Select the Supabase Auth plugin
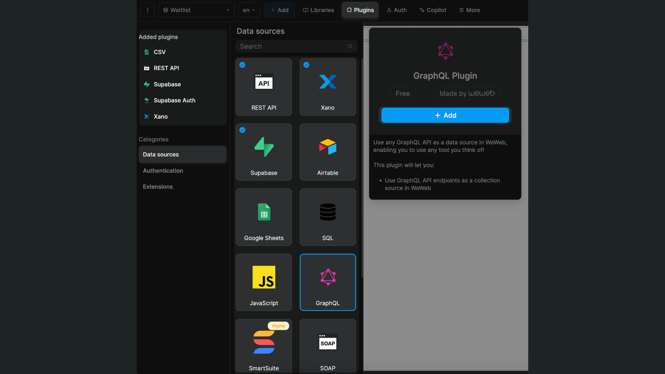 pos(175,100)
